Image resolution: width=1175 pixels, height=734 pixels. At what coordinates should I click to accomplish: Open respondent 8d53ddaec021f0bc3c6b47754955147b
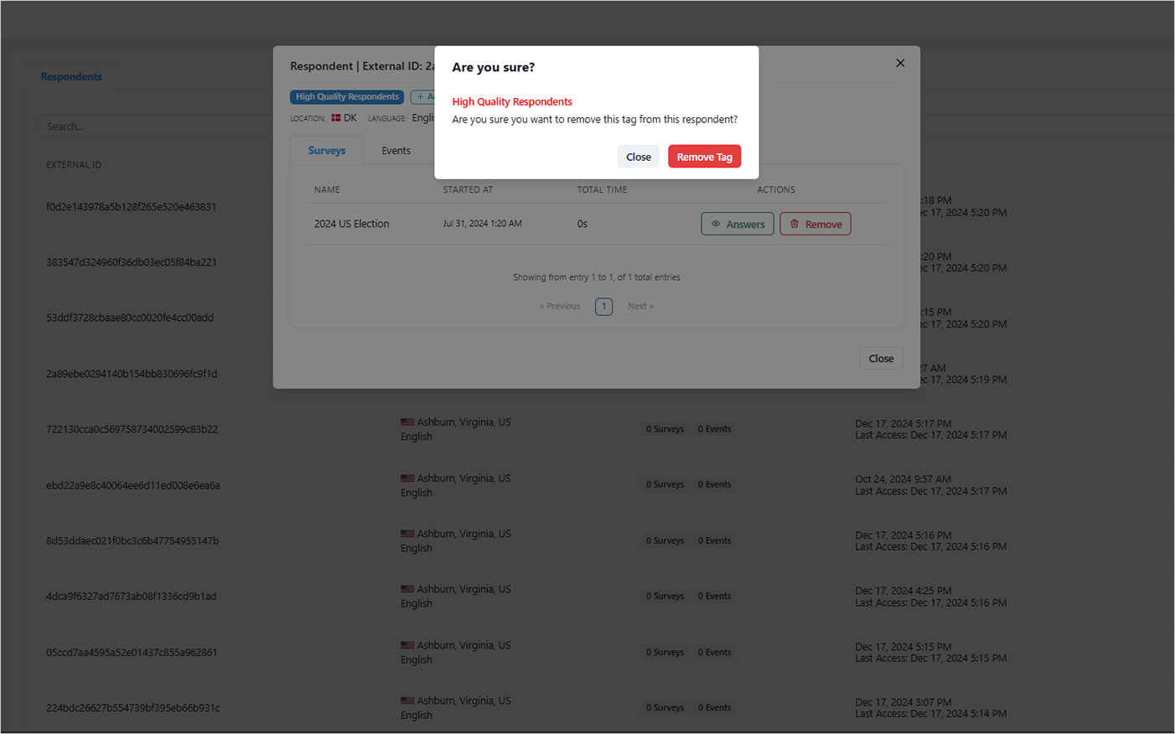132,540
